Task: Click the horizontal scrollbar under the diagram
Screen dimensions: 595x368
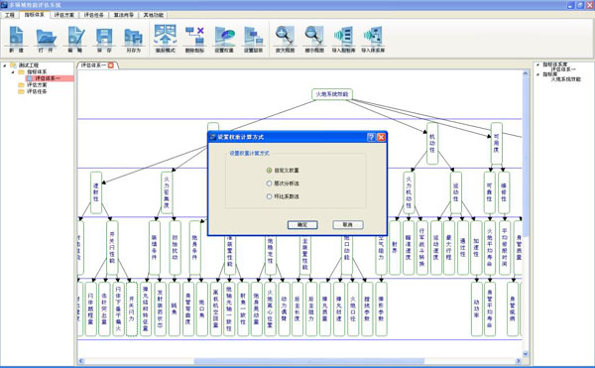Action: click(x=299, y=361)
